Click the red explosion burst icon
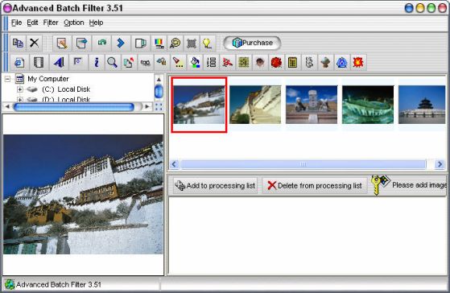 [x=358, y=62]
